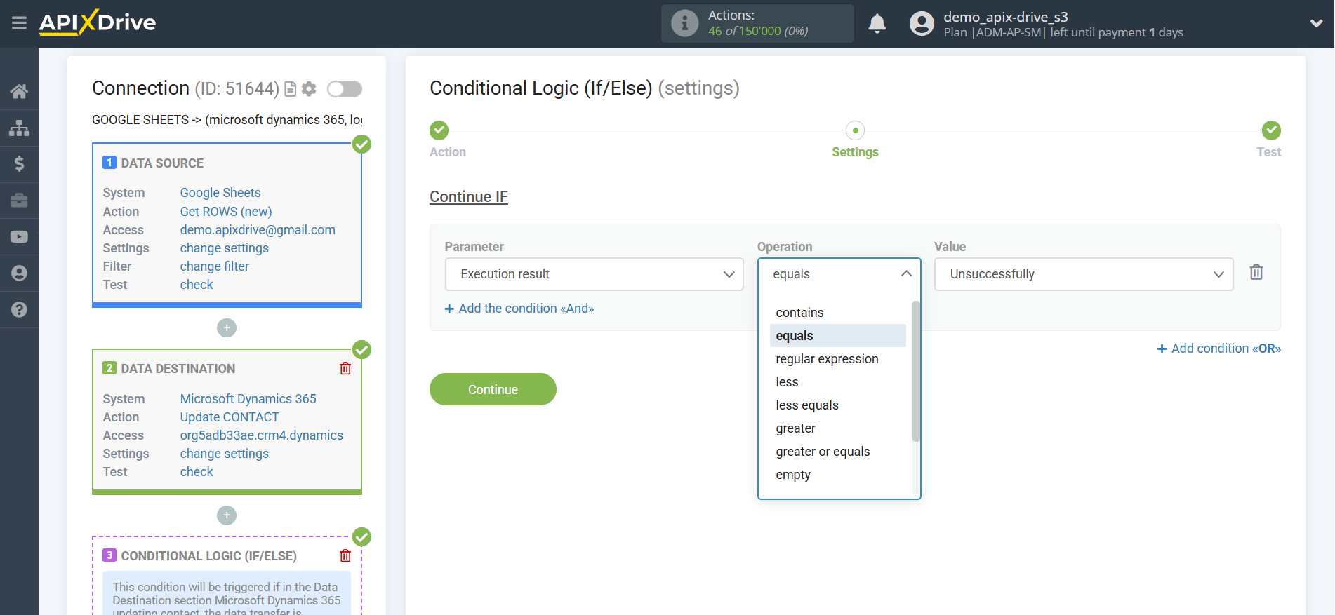The width and height of the screenshot is (1335, 615).
Task: Go to Home in sidebar
Action: [19, 91]
